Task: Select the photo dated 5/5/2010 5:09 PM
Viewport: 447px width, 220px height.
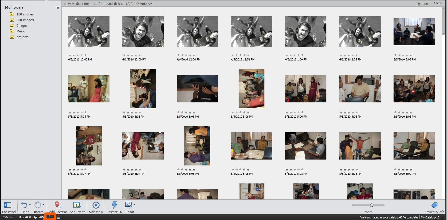Action: point(414,146)
